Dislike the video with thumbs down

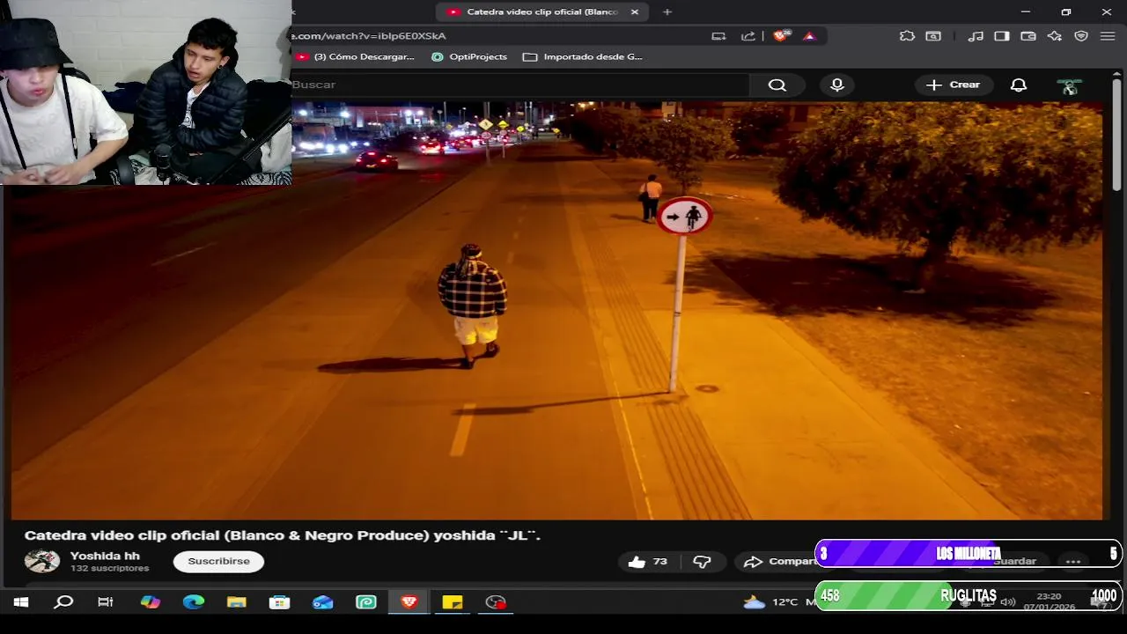point(702,562)
